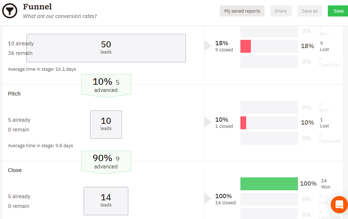Select the Pitch stage label
Viewport: 348px width, 219px height.
pyautogui.click(x=14, y=94)
